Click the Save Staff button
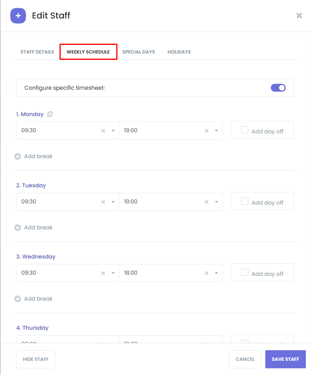 pyautogui.click(x=285, y=359)
